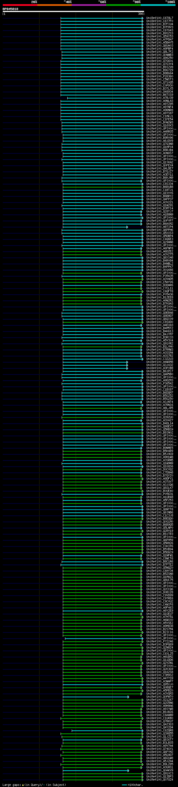
Task: Click the UniRef100_Q6PPH6 label
Action: coord(160,230)
